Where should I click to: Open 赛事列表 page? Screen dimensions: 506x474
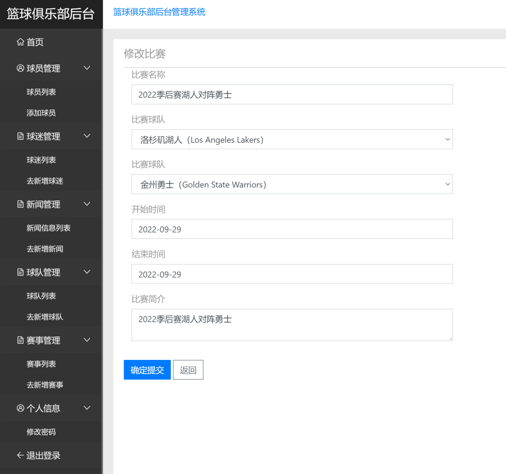[x=41, y=364]
